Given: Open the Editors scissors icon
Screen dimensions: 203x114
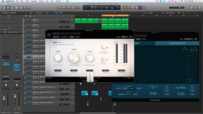Looking at the screenshot, I should 29,8.
